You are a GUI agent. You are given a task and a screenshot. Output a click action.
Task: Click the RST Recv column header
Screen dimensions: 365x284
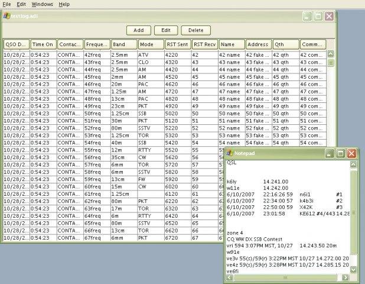pos(205,44)
